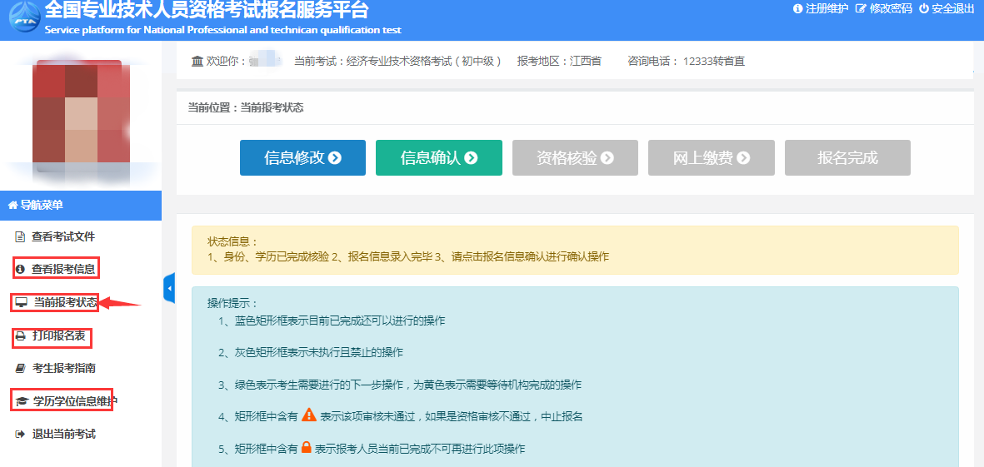
Task: Click hint 1 about 蓝色矩形框
Action: (x=332, y=320)
